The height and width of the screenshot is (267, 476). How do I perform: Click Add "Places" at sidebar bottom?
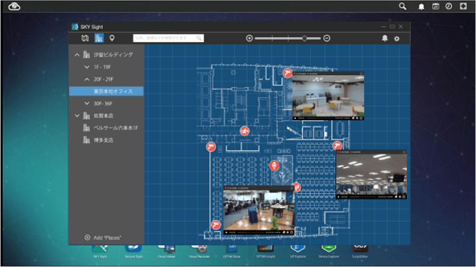(x=103, y=238)
